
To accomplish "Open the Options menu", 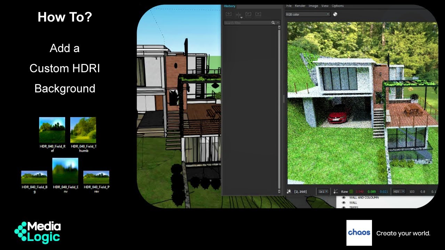I will [338, 6].
